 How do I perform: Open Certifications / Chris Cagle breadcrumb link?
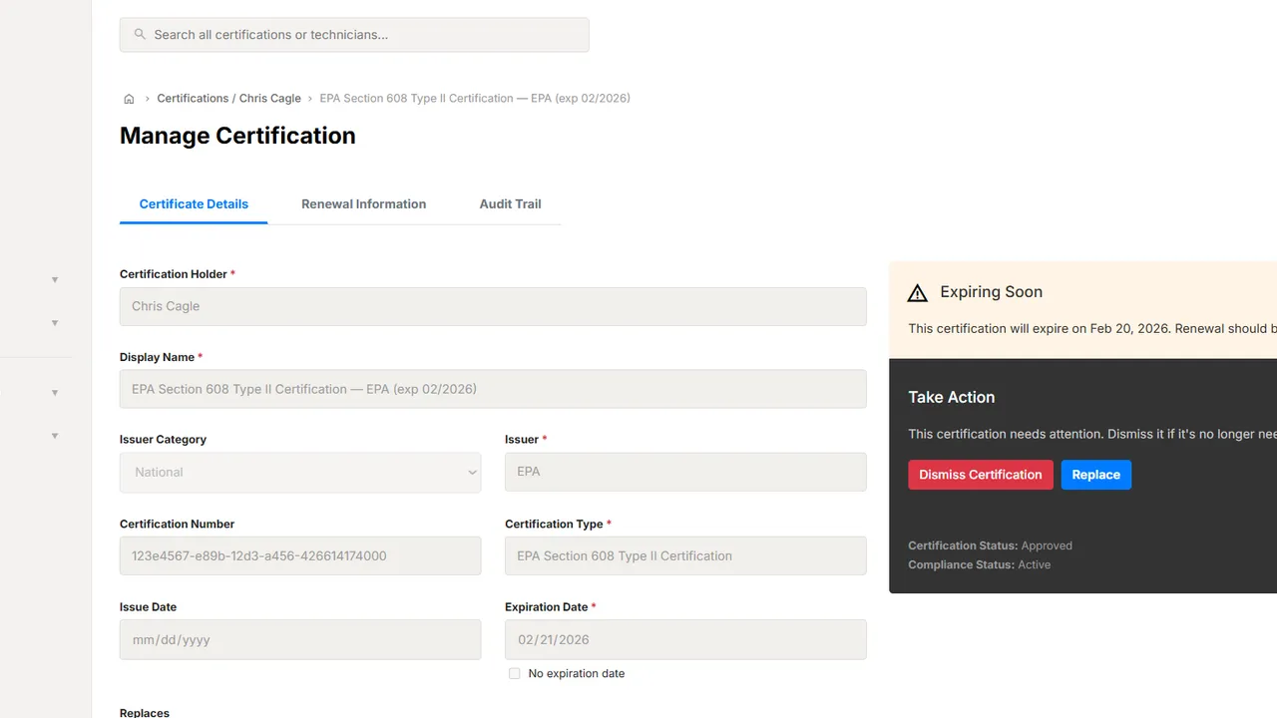coord(228,98)
